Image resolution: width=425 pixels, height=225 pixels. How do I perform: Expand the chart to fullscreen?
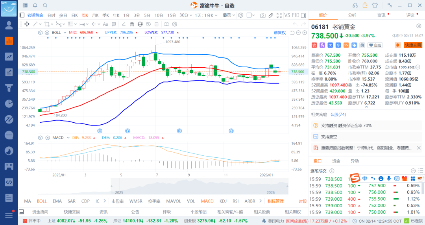[279, 15]
